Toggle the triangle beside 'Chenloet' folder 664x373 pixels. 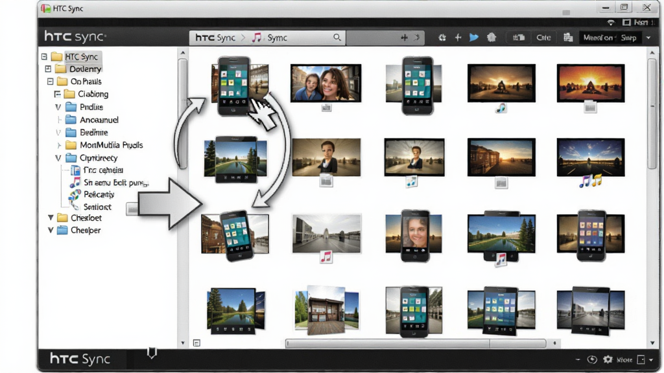pyautogui.click(x=51, y=218)
